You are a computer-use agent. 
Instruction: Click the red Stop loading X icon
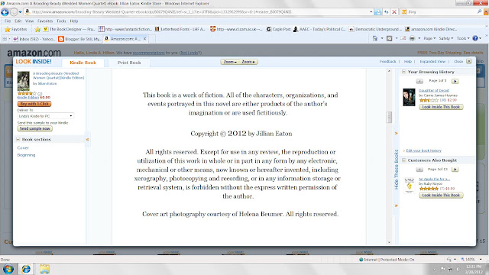394,12
